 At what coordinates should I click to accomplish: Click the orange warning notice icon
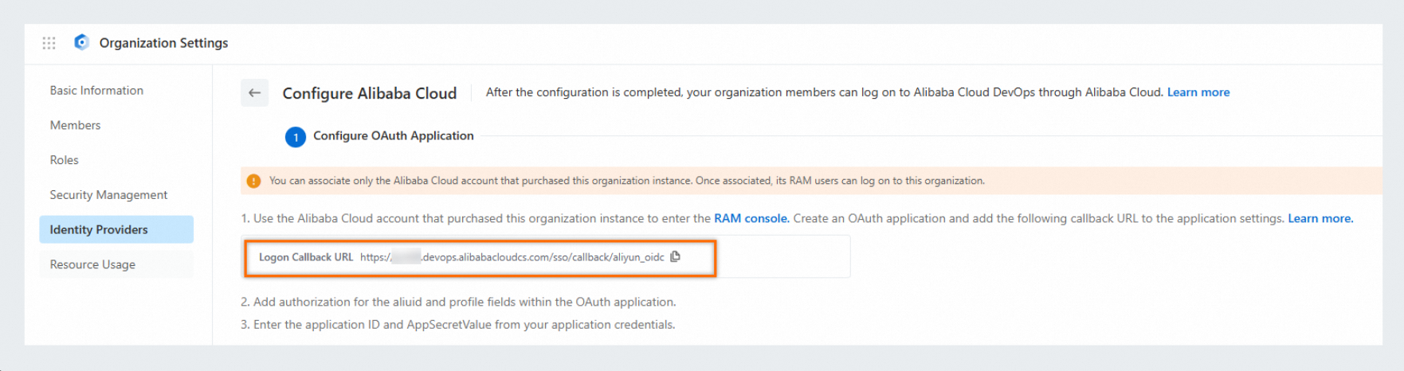click(x=254, y=181)
